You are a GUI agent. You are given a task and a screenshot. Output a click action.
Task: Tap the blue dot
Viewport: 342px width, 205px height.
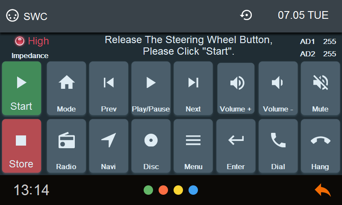193,190
